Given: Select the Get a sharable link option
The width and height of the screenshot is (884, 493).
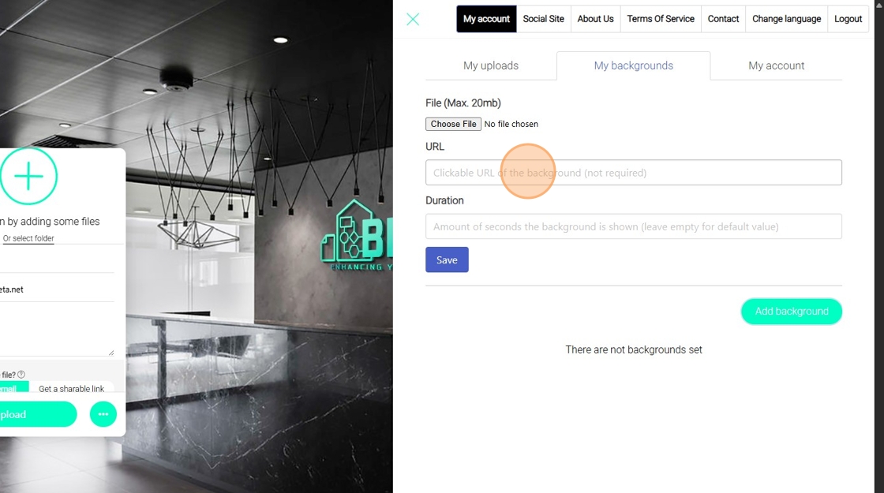Looking at the screenshot, I should (72, 388).
